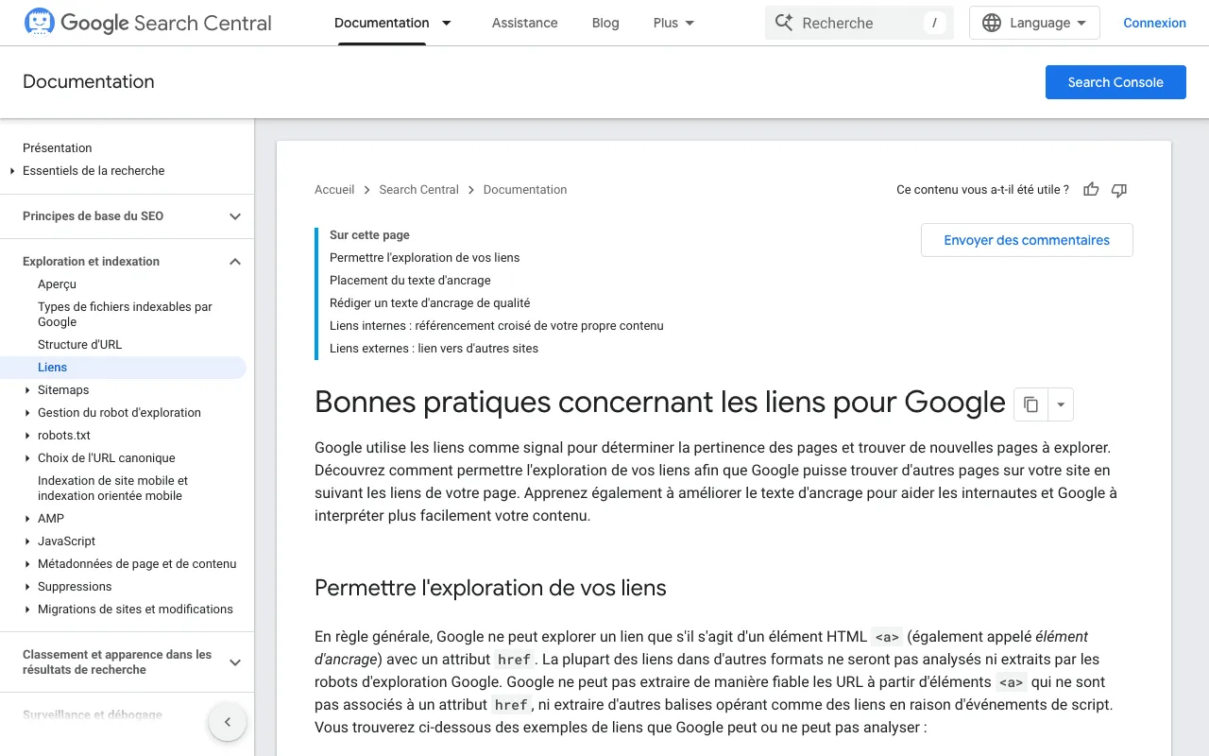
Task: Click the Google Search Central logo
Action: point(147,23)
